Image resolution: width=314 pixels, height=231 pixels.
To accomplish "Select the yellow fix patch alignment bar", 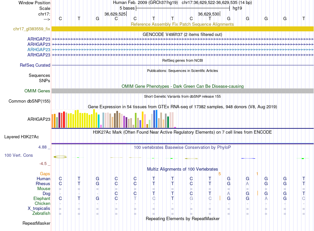I will tap(182, 29).
